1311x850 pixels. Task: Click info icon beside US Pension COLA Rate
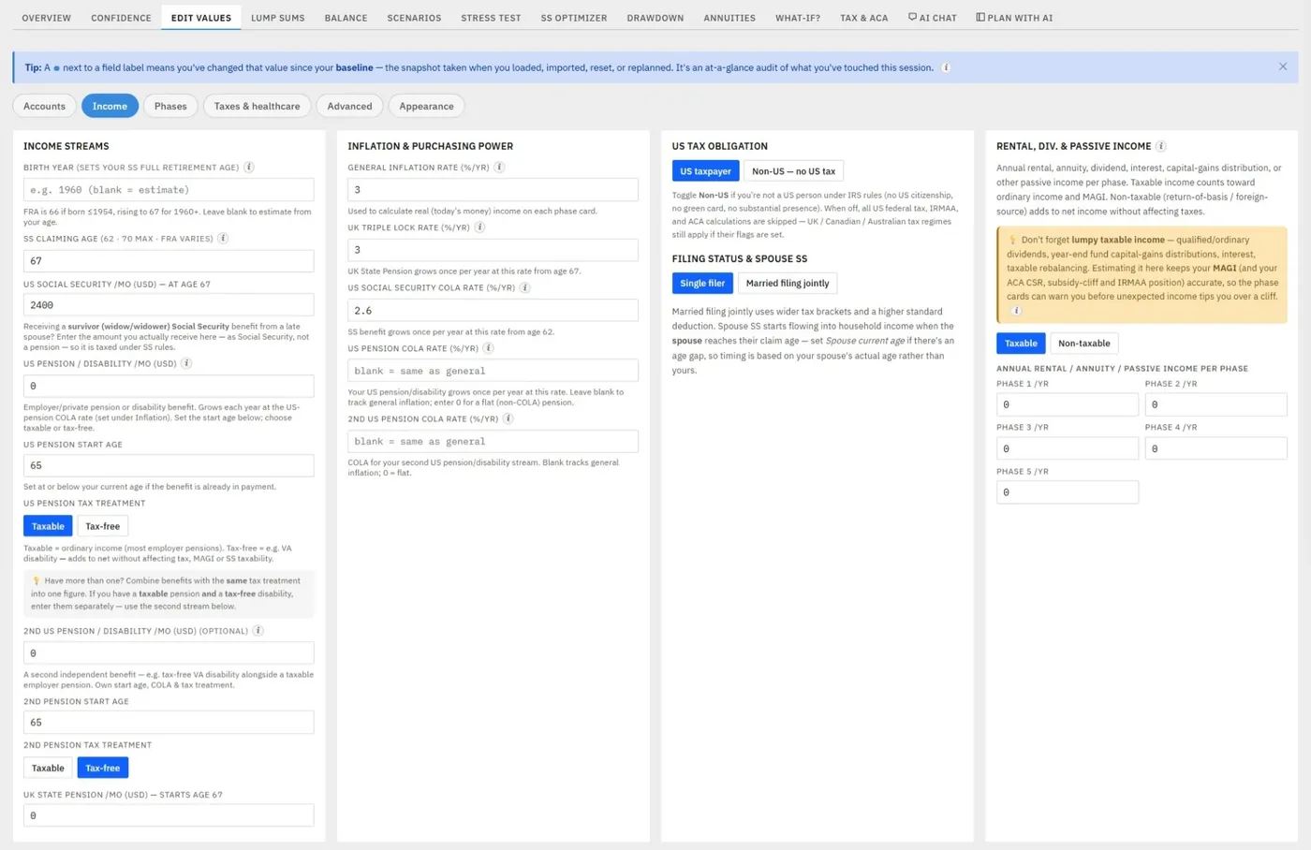point(488,348)
